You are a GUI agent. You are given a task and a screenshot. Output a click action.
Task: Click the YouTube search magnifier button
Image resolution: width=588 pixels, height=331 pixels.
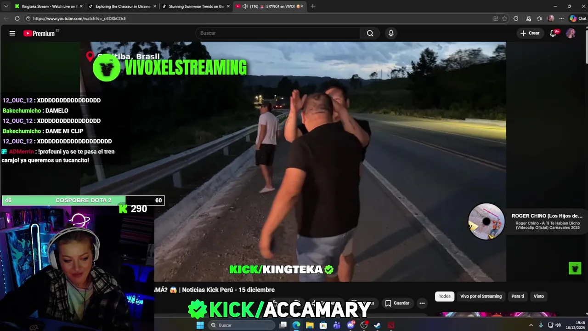pos(370,33)
